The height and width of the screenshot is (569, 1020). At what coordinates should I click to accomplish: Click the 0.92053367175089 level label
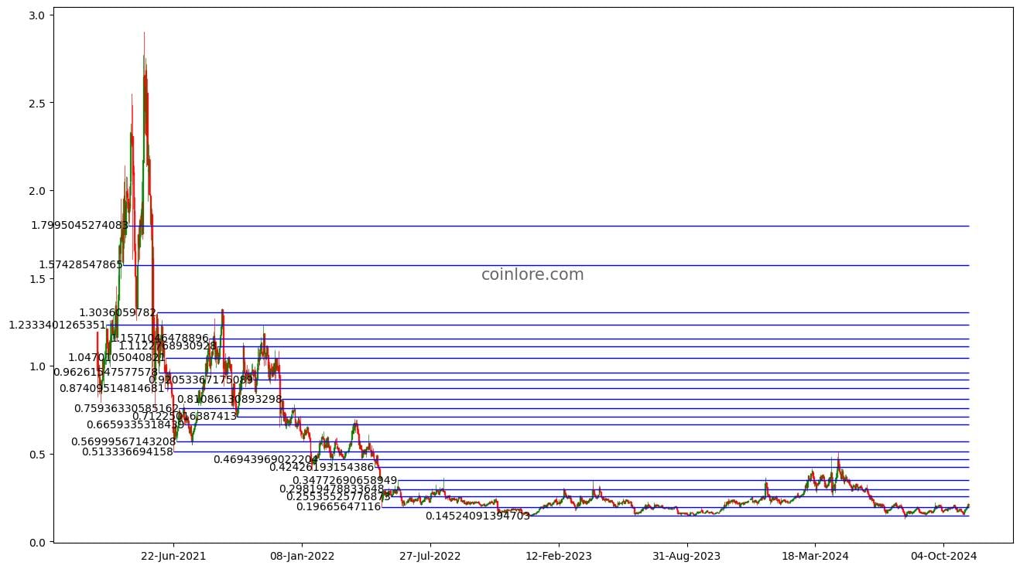200,380
